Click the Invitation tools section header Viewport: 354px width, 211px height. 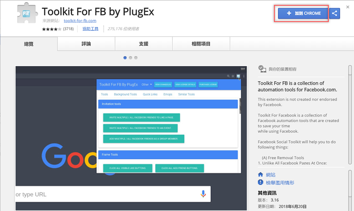pos(168,104)
